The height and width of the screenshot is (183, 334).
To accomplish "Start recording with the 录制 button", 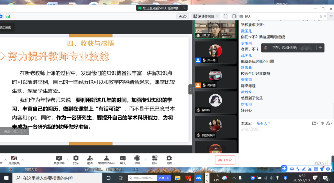I will [137, 160].
